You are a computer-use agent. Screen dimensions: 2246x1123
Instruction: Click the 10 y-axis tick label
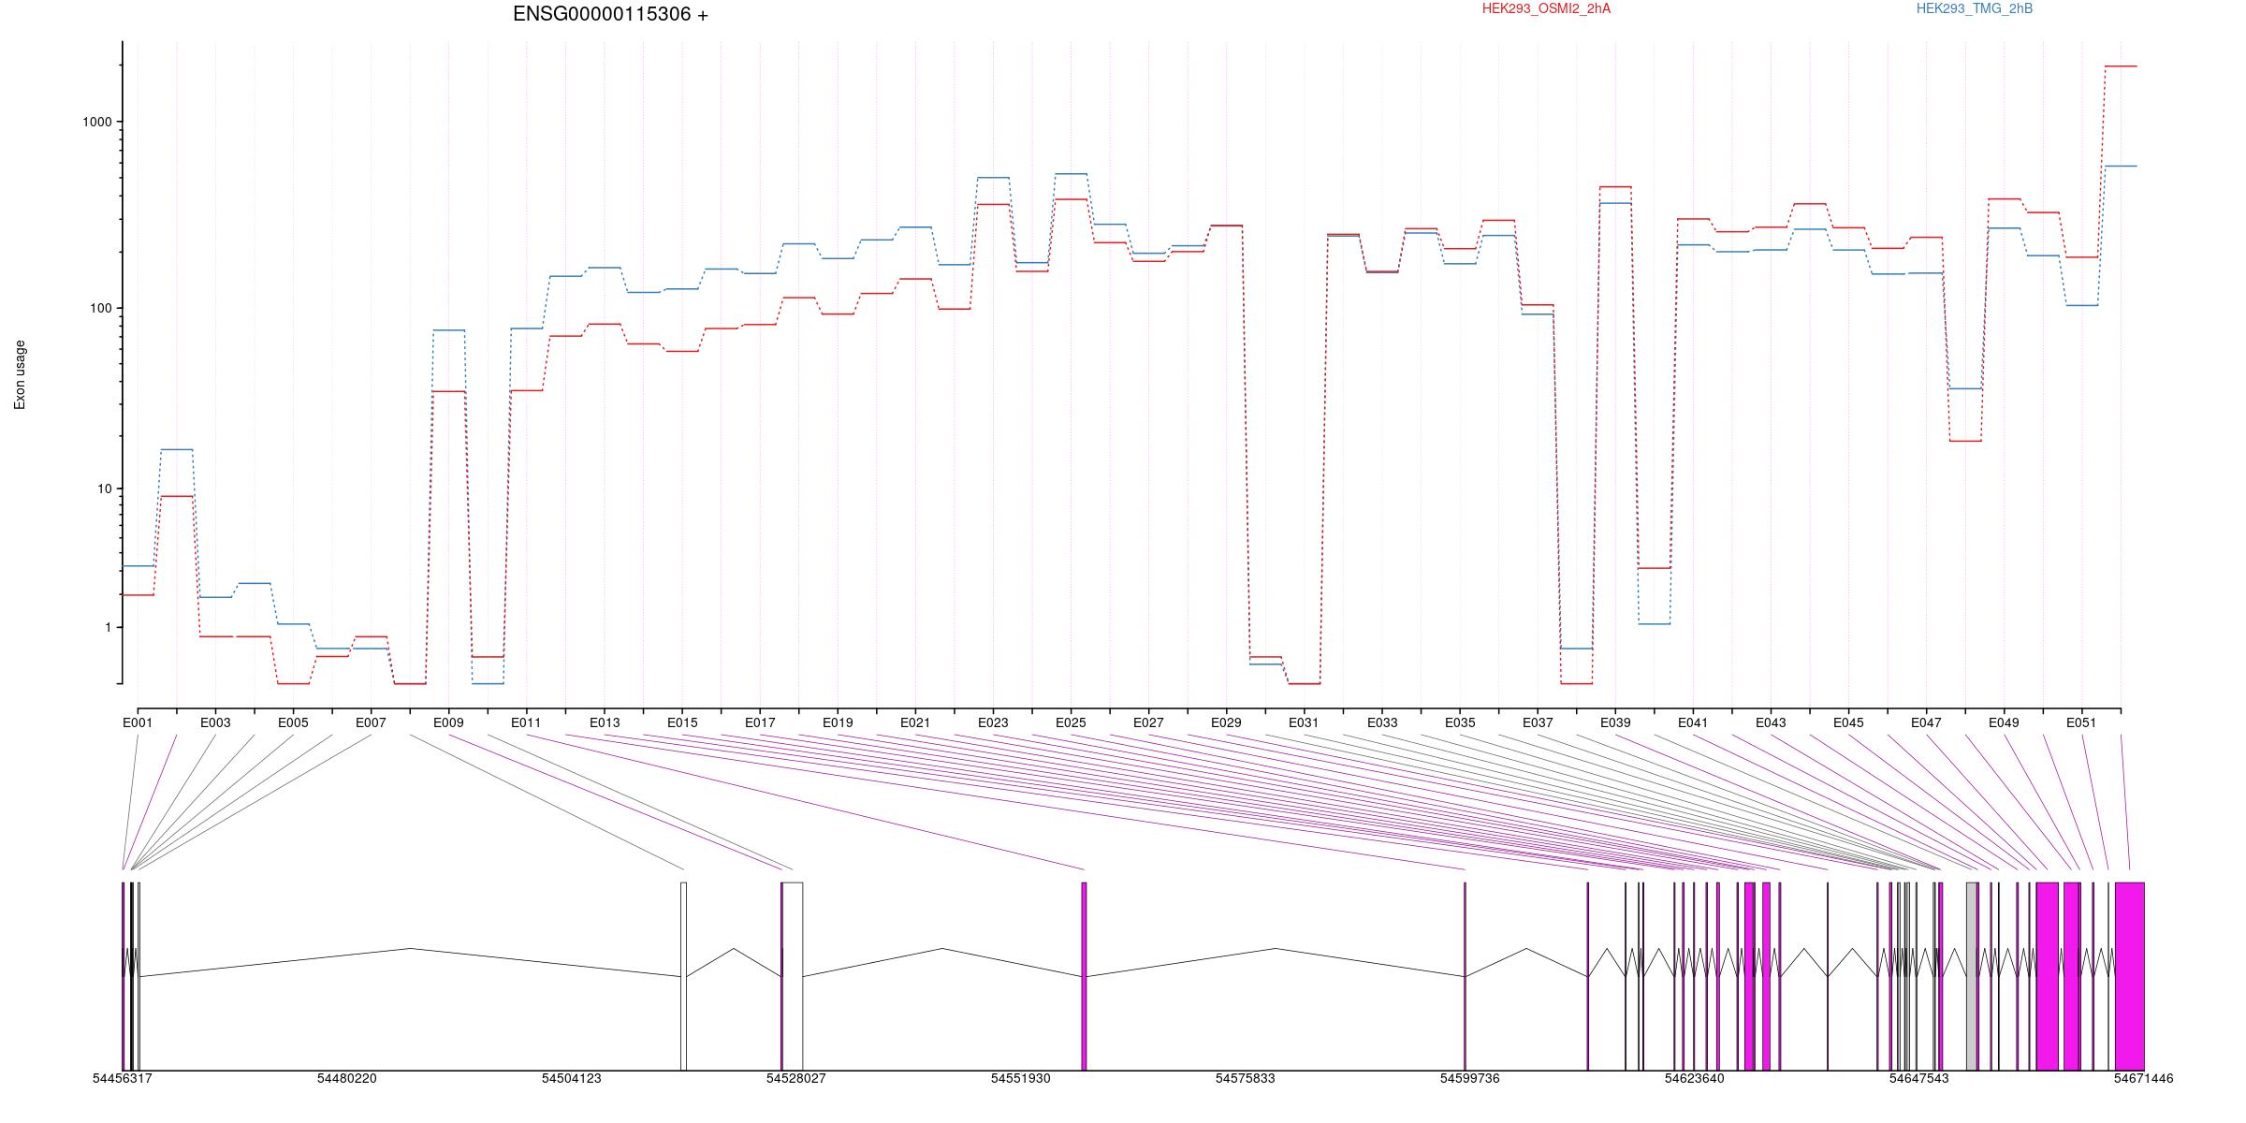[x=105, y=489]
